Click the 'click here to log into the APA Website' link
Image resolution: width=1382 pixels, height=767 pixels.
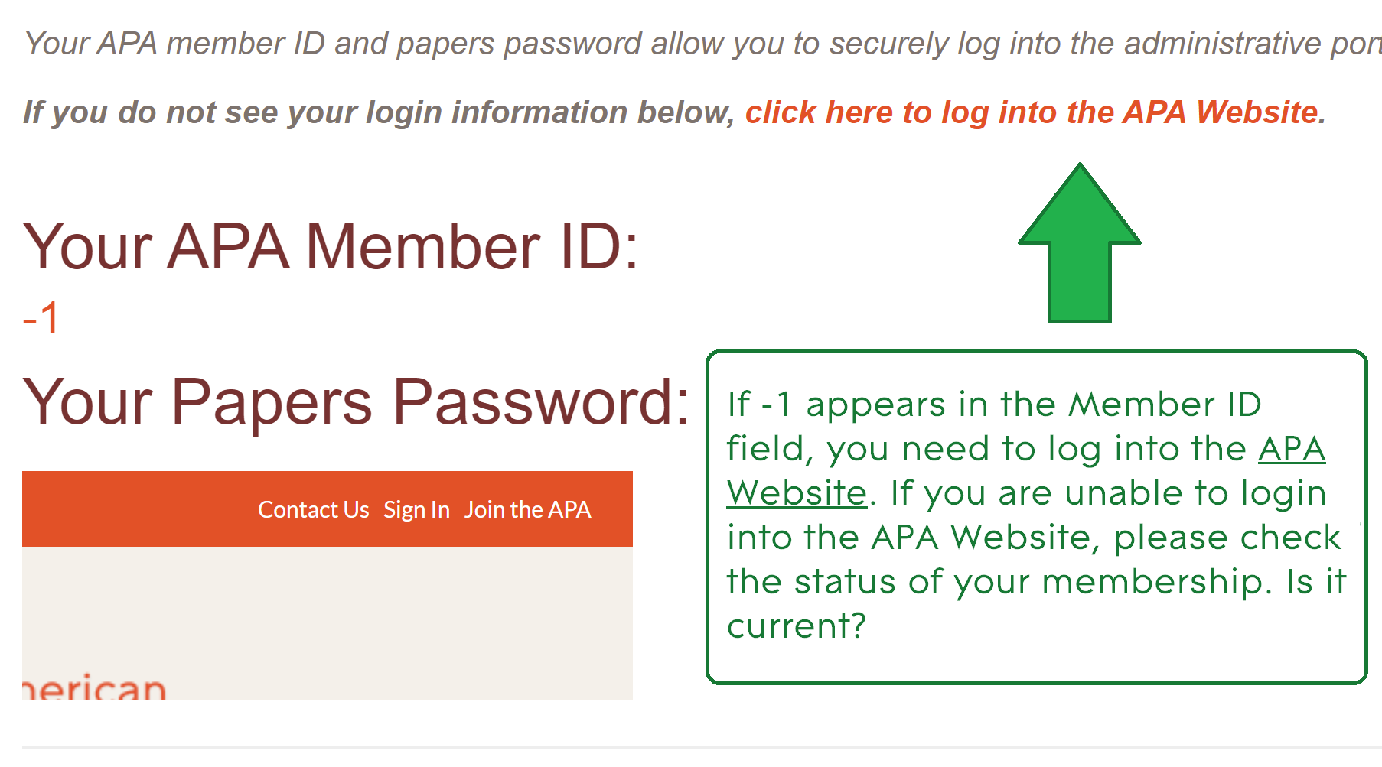tap(1035, 112)
